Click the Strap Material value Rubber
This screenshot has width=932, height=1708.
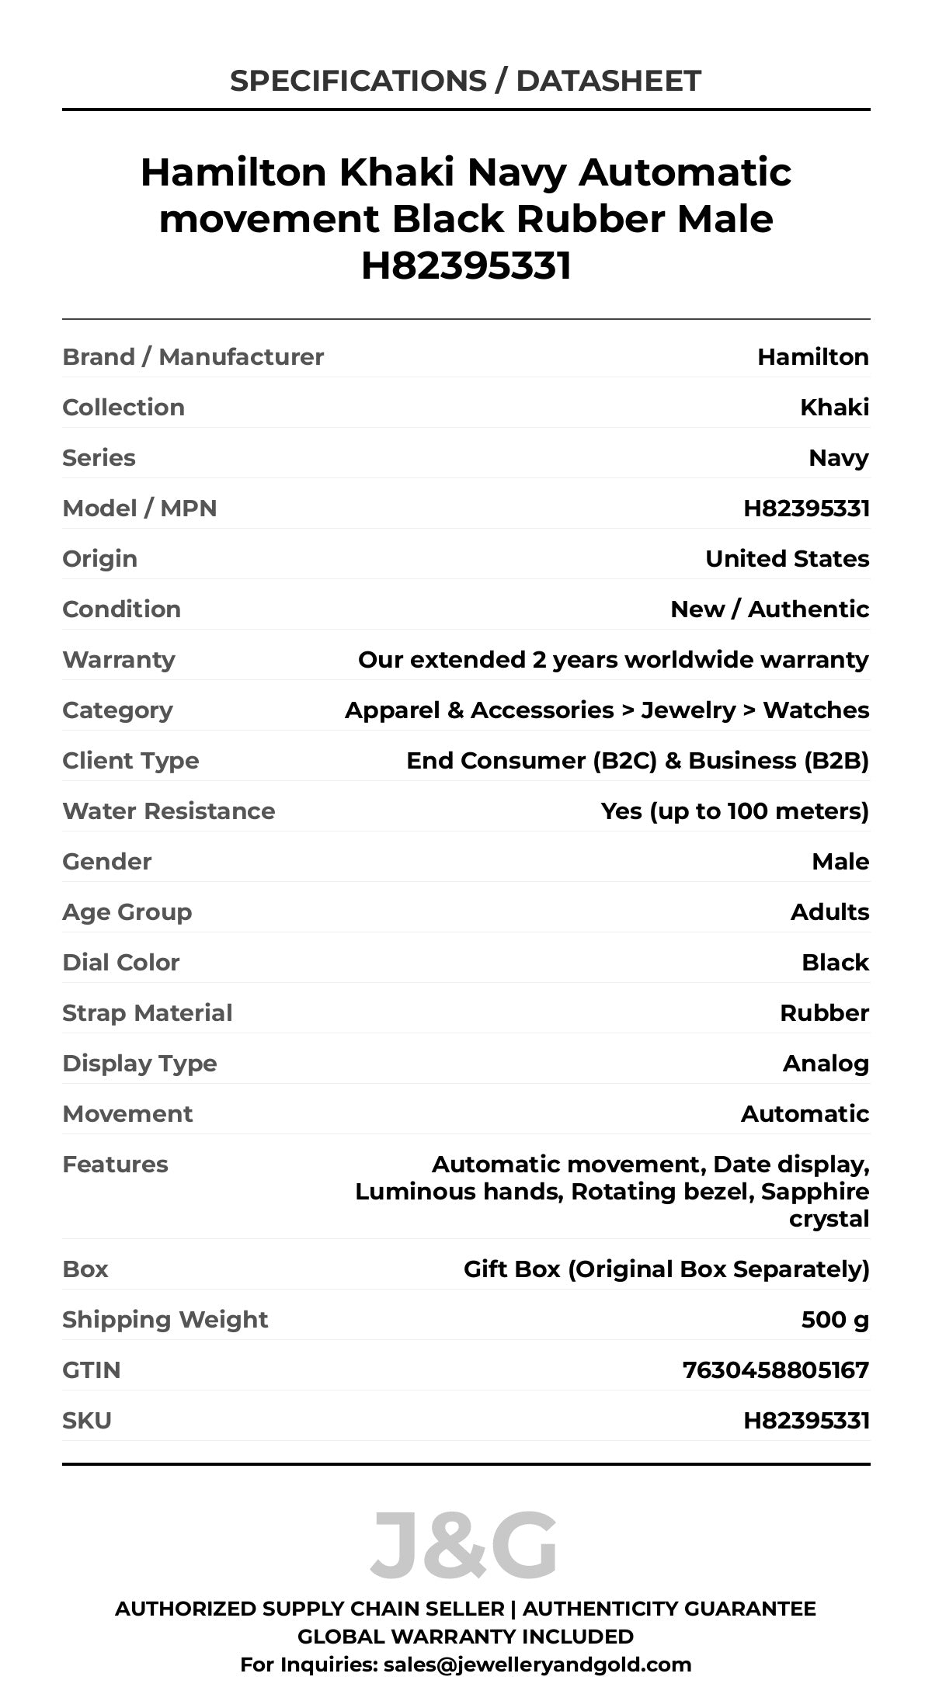tap(824, 1013)
